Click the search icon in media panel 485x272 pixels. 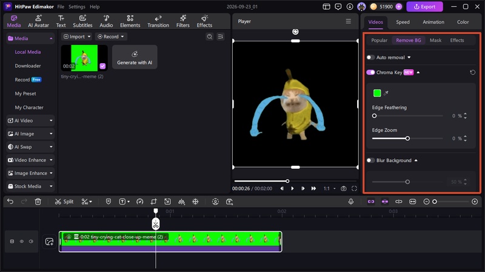(x=209, y=36)
